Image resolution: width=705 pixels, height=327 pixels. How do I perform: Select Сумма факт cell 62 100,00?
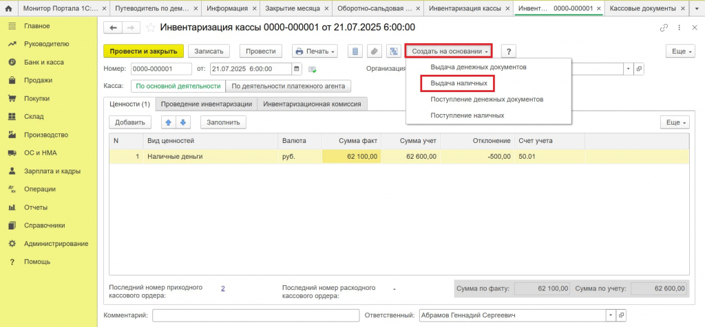pyautogui.click(x=352, y=157)
